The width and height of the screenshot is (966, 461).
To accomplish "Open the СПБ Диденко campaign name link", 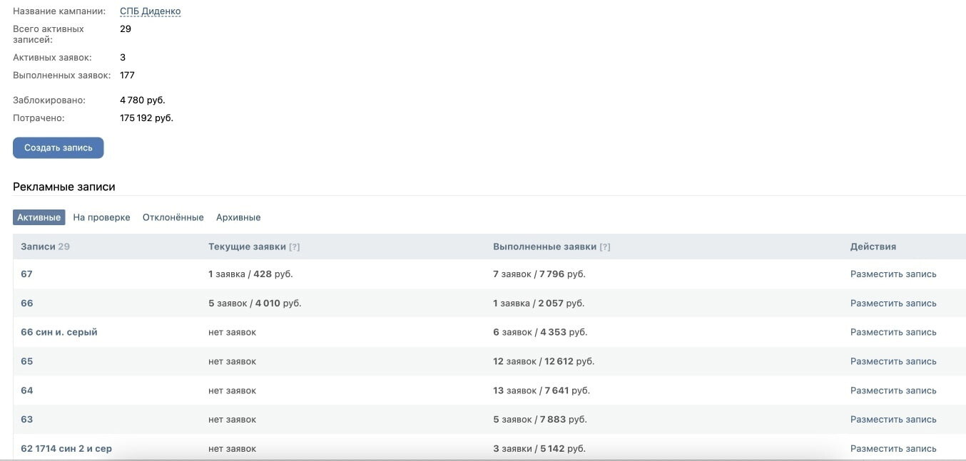I will pos(151,11).
